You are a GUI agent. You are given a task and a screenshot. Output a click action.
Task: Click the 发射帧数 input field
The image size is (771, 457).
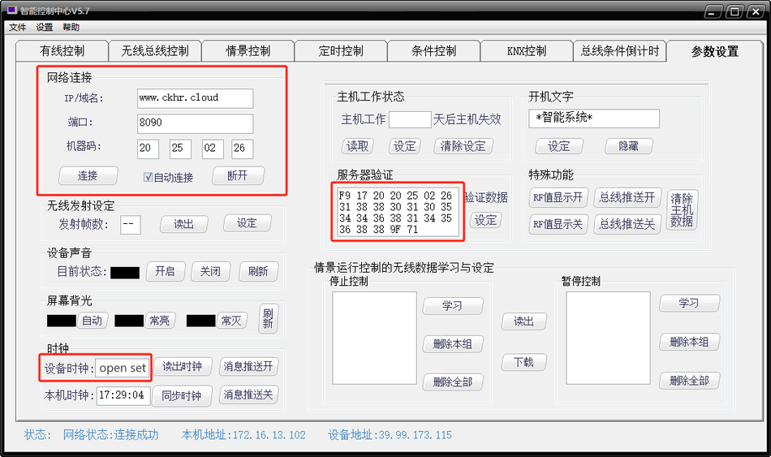pos(131,224)
